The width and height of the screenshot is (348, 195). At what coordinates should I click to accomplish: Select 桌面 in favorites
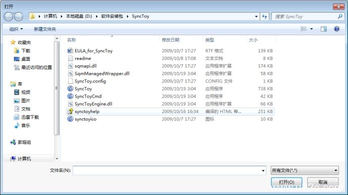[x=26, y=59]
